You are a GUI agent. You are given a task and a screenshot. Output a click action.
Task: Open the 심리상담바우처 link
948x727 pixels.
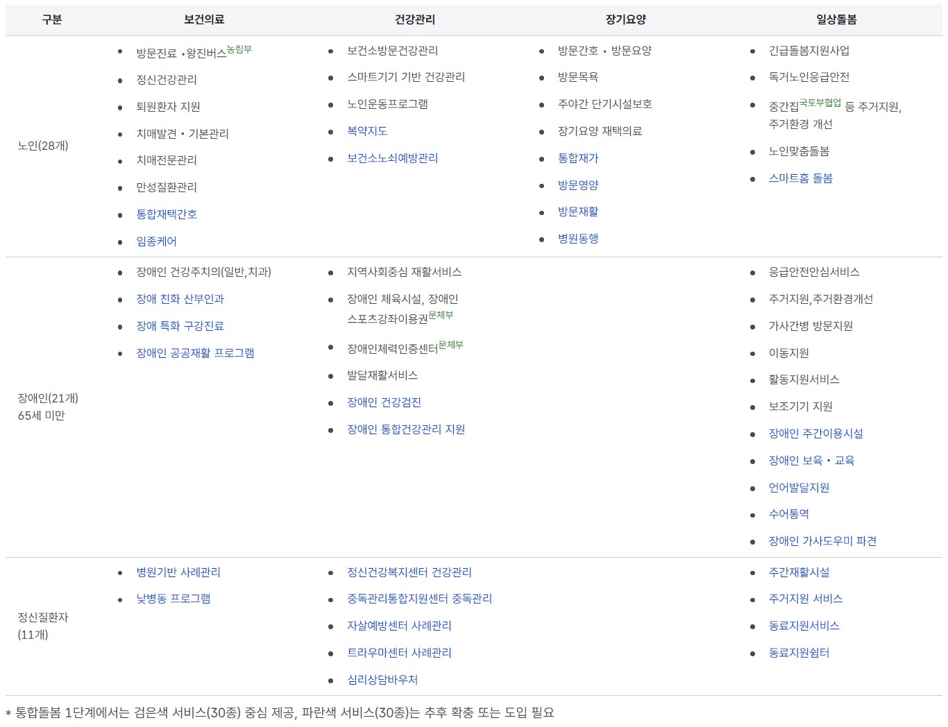click(382, 680)
